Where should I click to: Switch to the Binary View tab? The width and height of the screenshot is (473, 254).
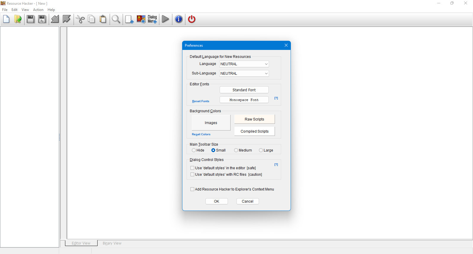click(112, 243)
